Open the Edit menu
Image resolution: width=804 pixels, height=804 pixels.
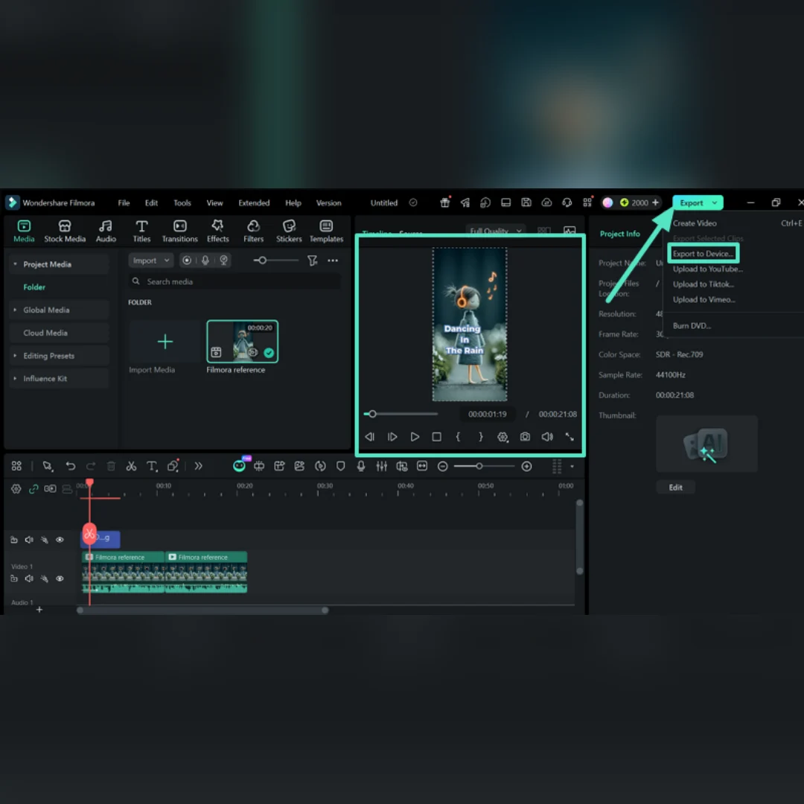point(151,203)
